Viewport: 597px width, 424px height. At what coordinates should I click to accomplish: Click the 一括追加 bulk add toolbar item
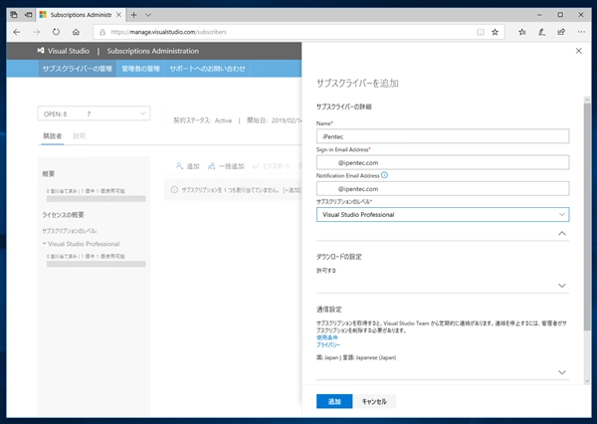tap(226, 166)
